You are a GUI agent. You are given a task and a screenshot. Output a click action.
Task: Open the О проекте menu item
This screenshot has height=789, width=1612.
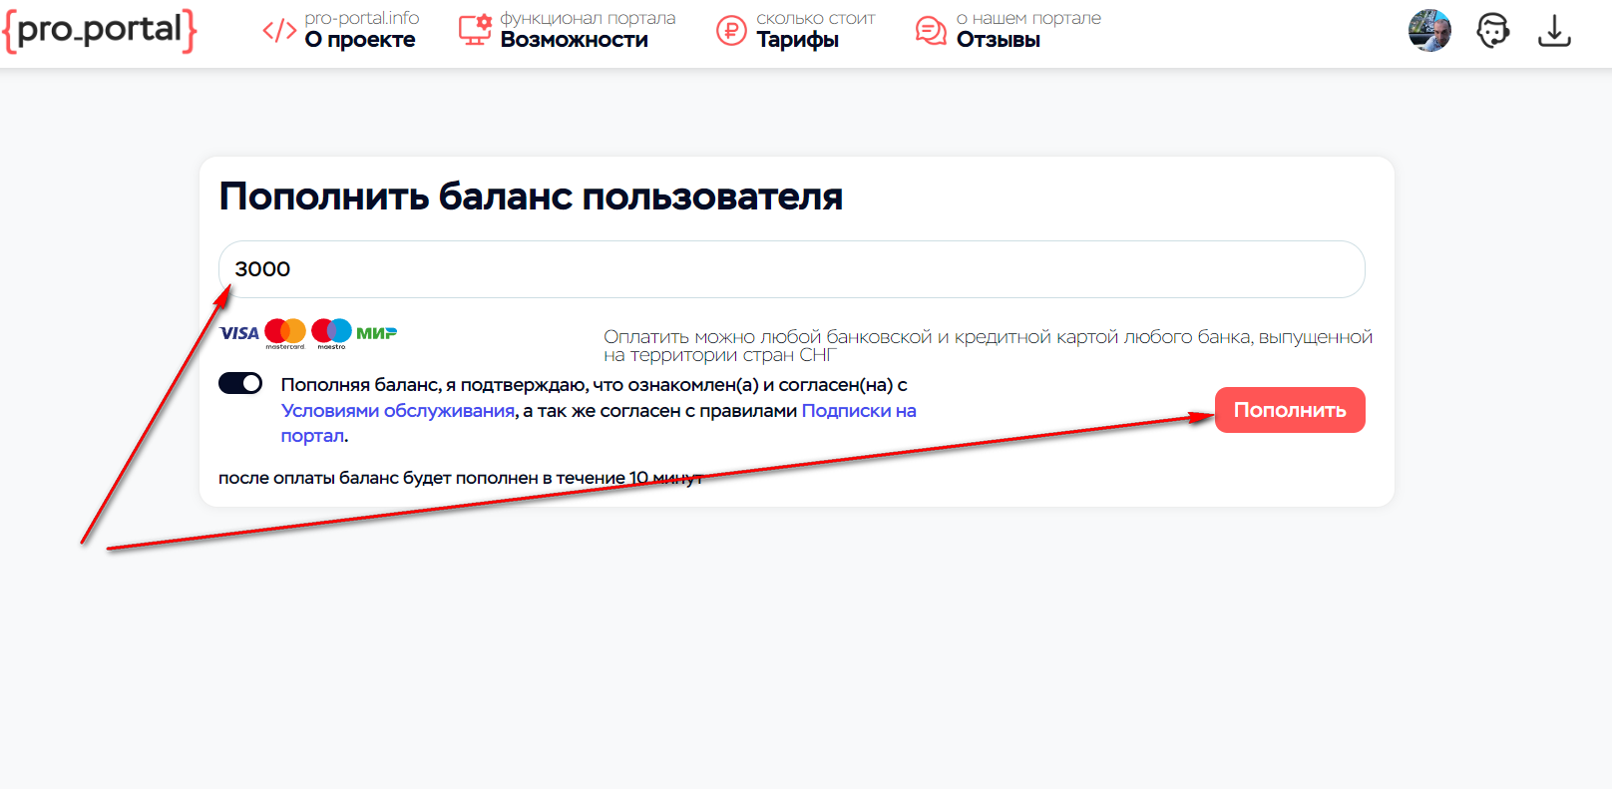[x=360, y=40]
